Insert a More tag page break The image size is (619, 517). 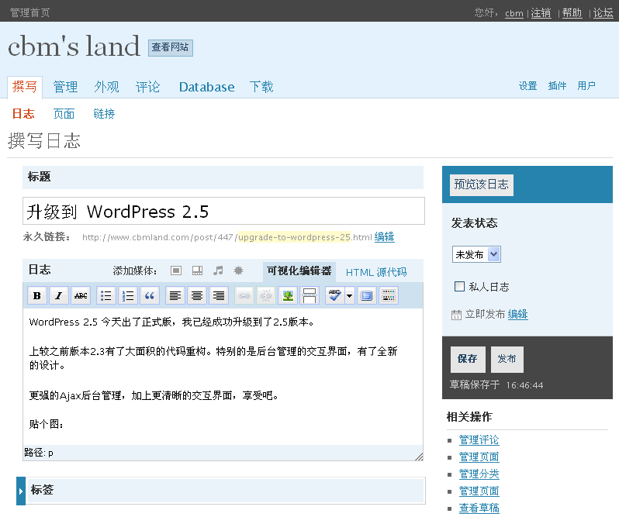point(309,295)
